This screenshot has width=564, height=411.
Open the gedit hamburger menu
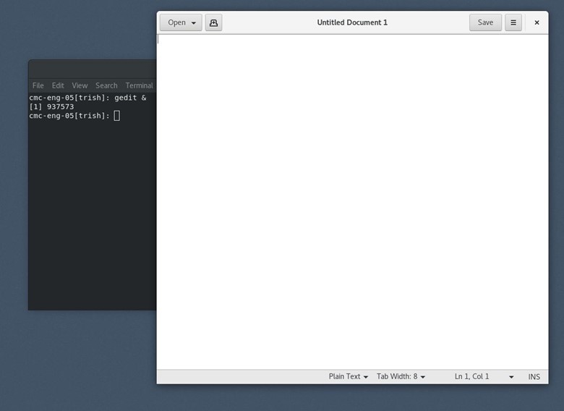click(513, 22)
